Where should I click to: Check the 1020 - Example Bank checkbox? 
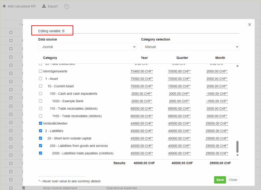(41, 101)
